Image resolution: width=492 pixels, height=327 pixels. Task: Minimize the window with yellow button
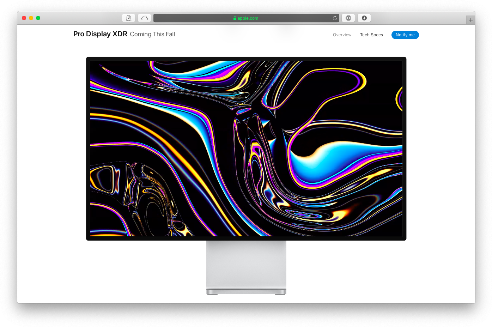tap(31, 18)
